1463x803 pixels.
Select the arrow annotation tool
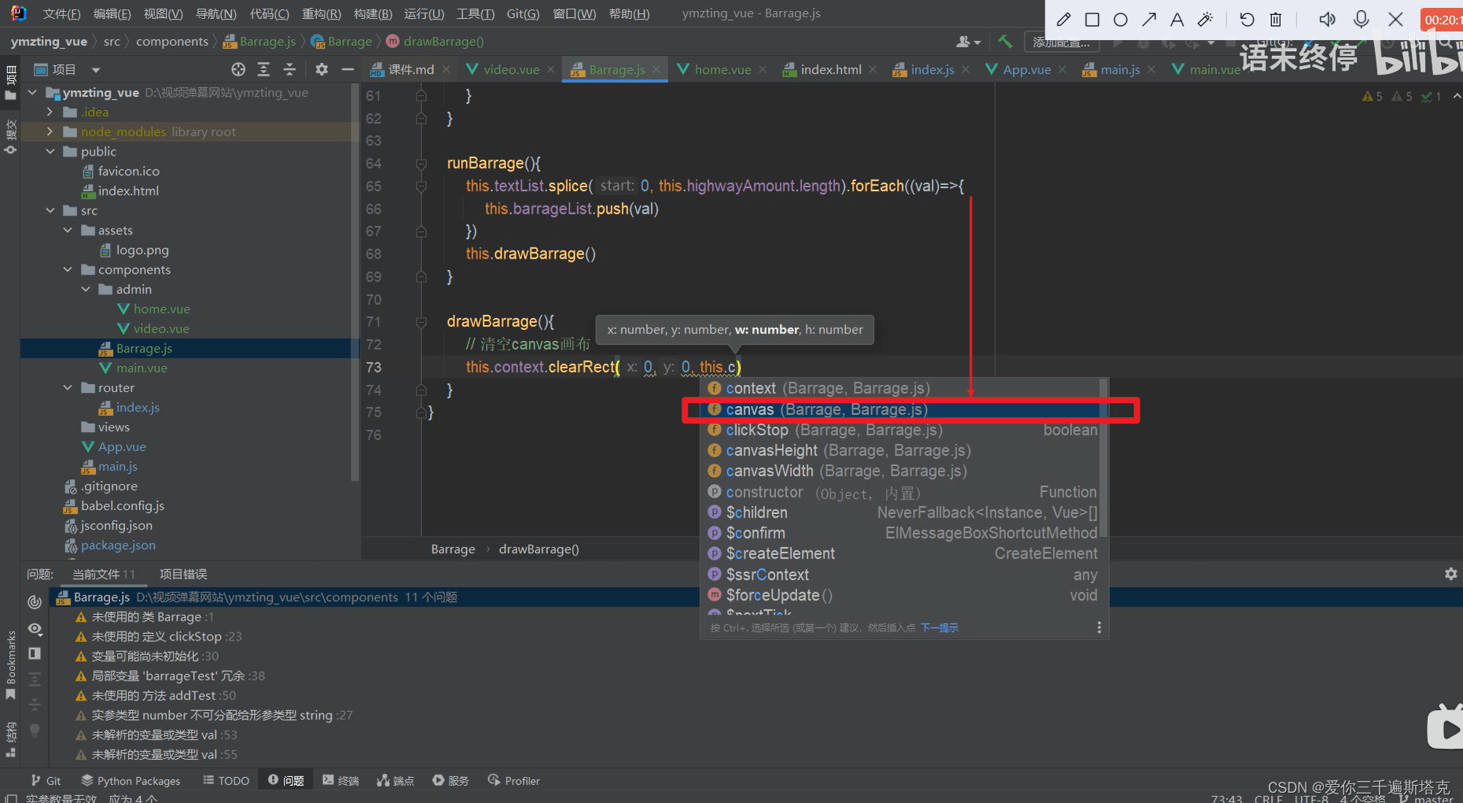click(1149, 19)
